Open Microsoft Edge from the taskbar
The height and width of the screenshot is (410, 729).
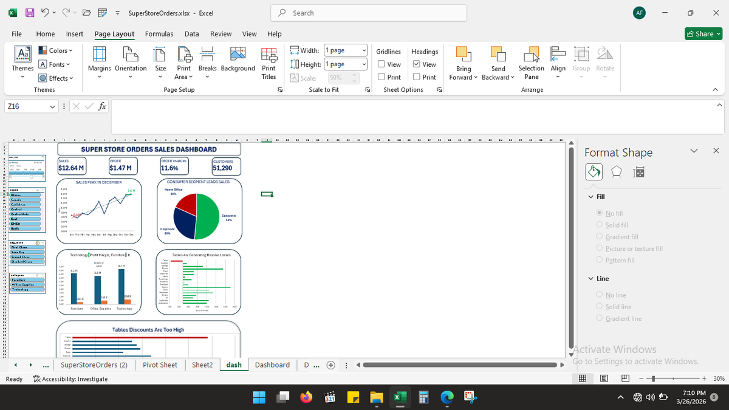coord(447,397)
